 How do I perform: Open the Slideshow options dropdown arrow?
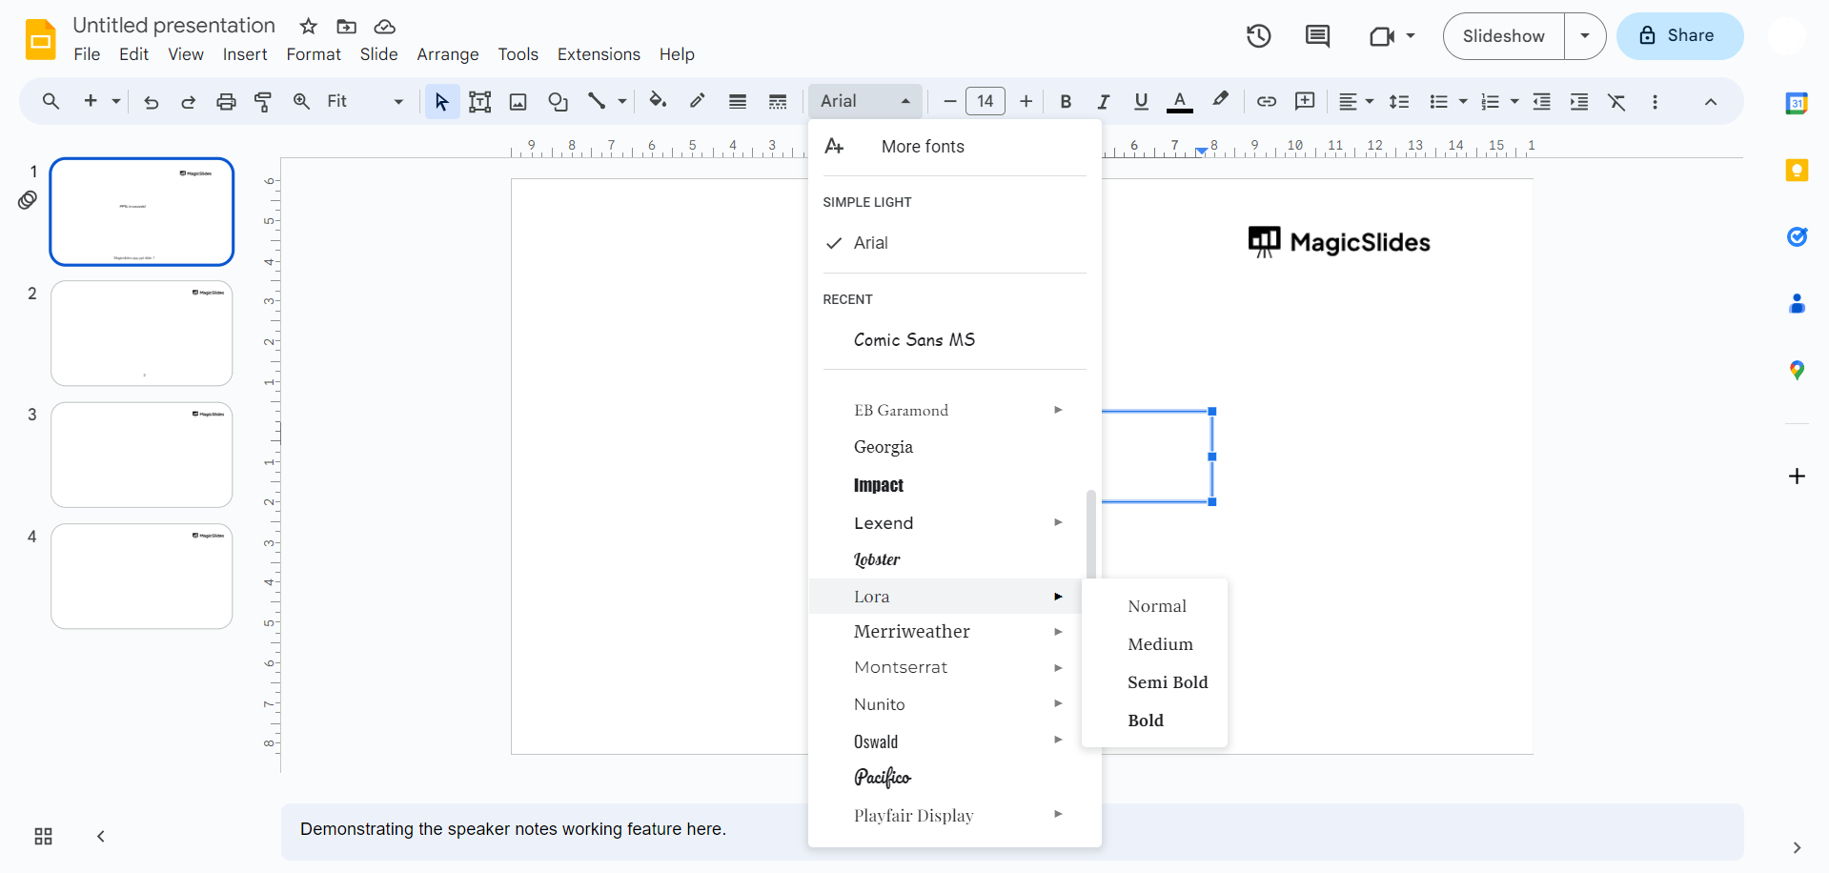(1584, 36)
